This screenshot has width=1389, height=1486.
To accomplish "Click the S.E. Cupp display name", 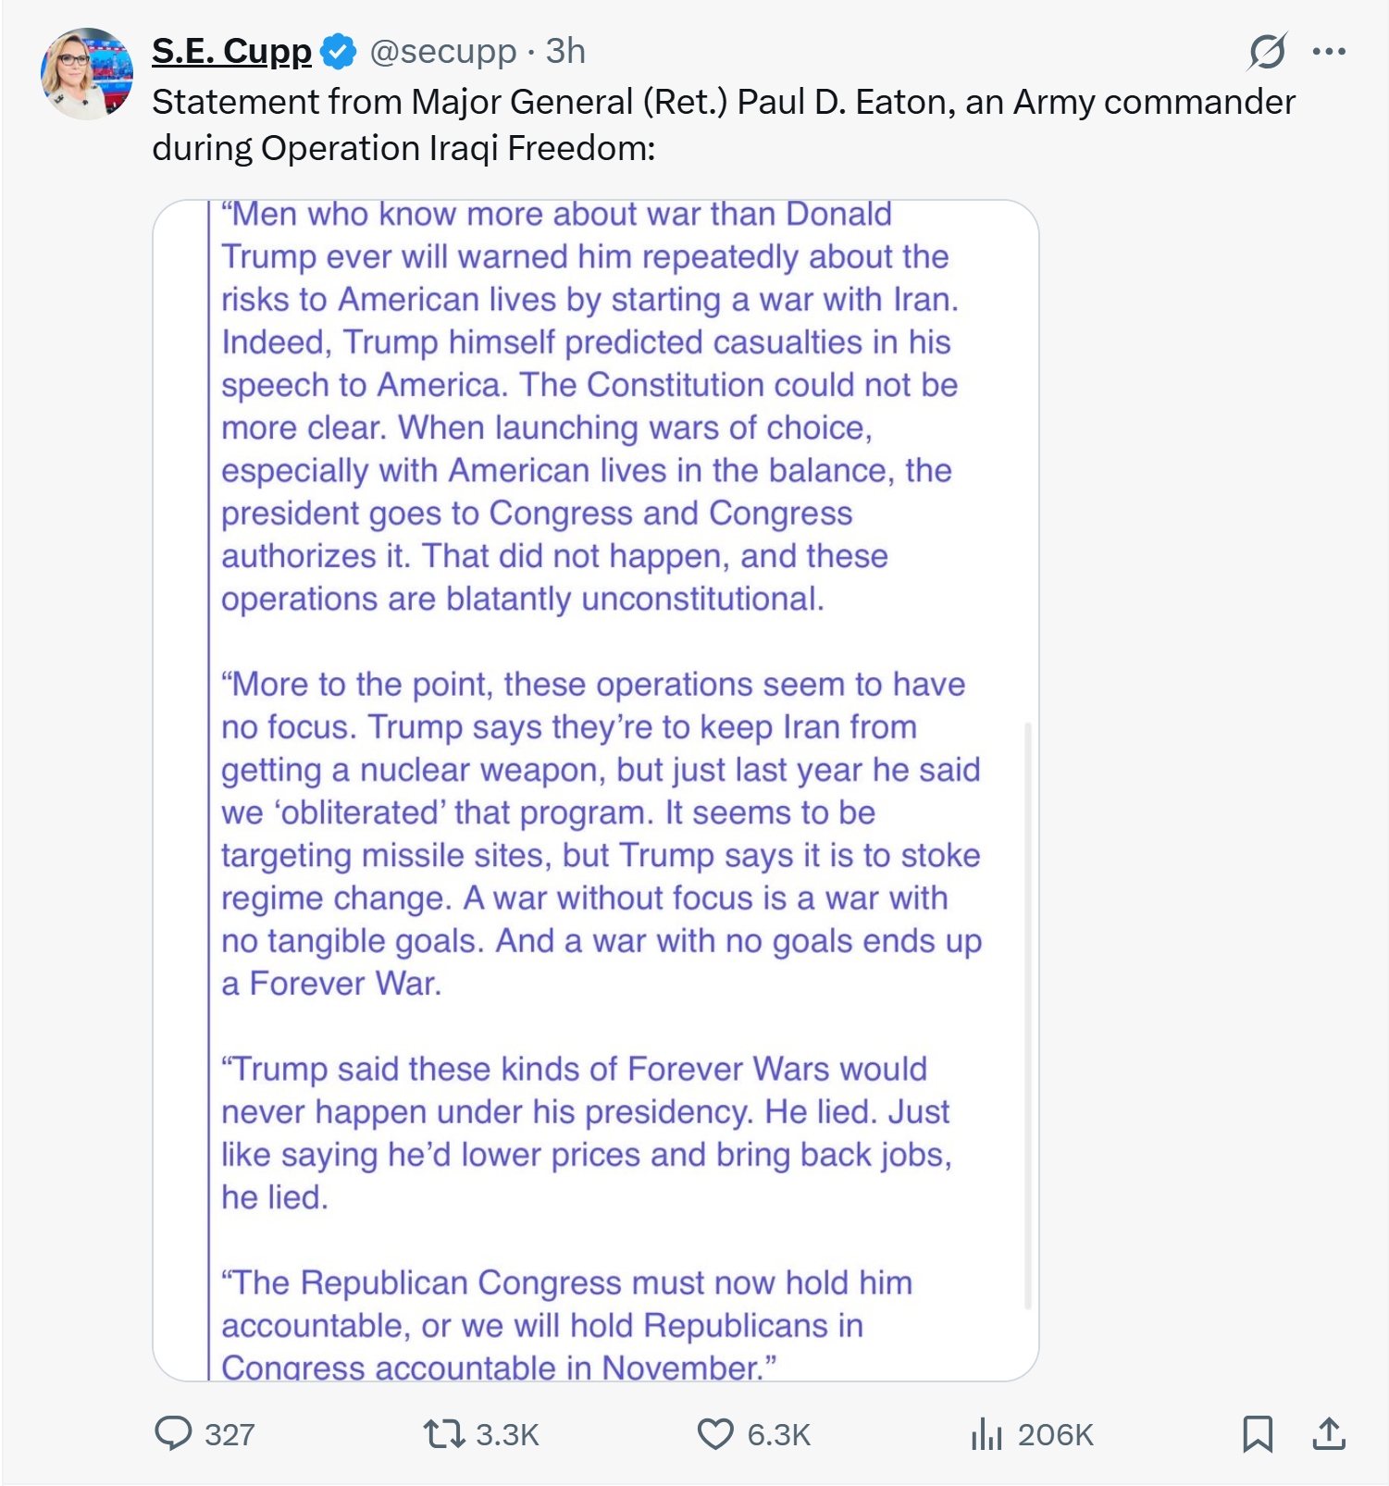I will (231, 52).
